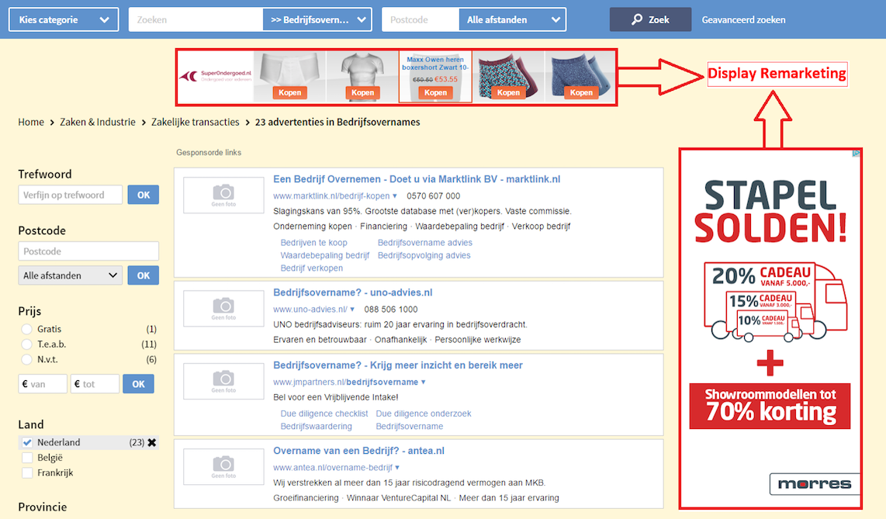Click OK next to the price range fields
This screenshot has height=519, width=886.
pos(138,384)
